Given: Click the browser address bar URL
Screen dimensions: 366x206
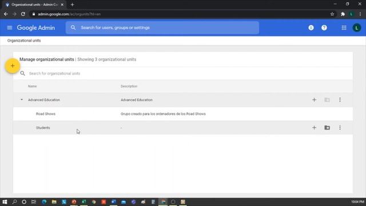Looking at the screenshot, I should click(69, 14).
